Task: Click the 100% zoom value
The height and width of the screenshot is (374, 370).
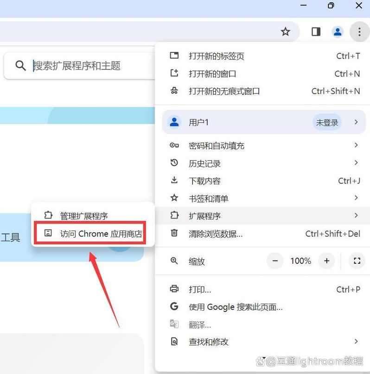Action: 301,261
